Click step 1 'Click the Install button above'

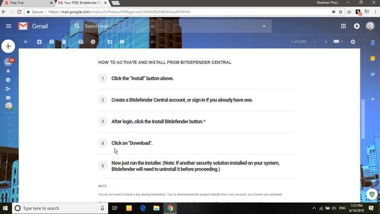(x=142, y=78)
